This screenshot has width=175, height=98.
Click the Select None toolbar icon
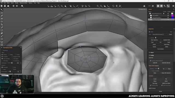point(52,6)
